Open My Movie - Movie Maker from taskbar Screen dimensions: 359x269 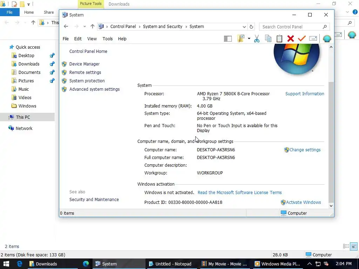pos(224,264)
